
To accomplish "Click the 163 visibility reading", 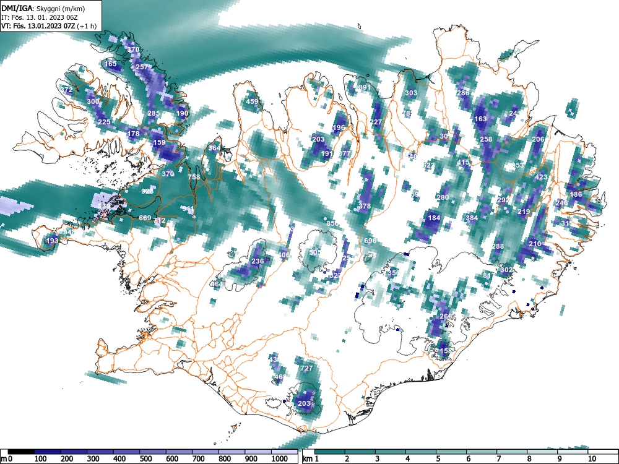I will pos(480,119).
